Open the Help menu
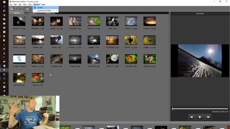230x129 pixels. [x=43, y=5]
